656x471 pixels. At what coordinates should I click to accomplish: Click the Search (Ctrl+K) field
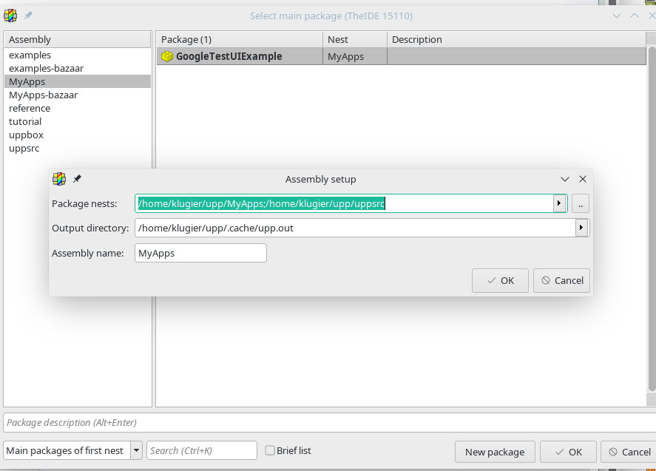[x=202, y=450]
